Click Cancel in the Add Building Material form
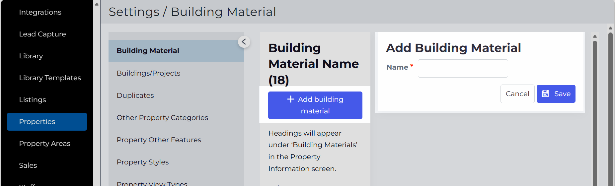Image resolution: width=615 pixels, height=186 pixels. (x=517, y=94)
